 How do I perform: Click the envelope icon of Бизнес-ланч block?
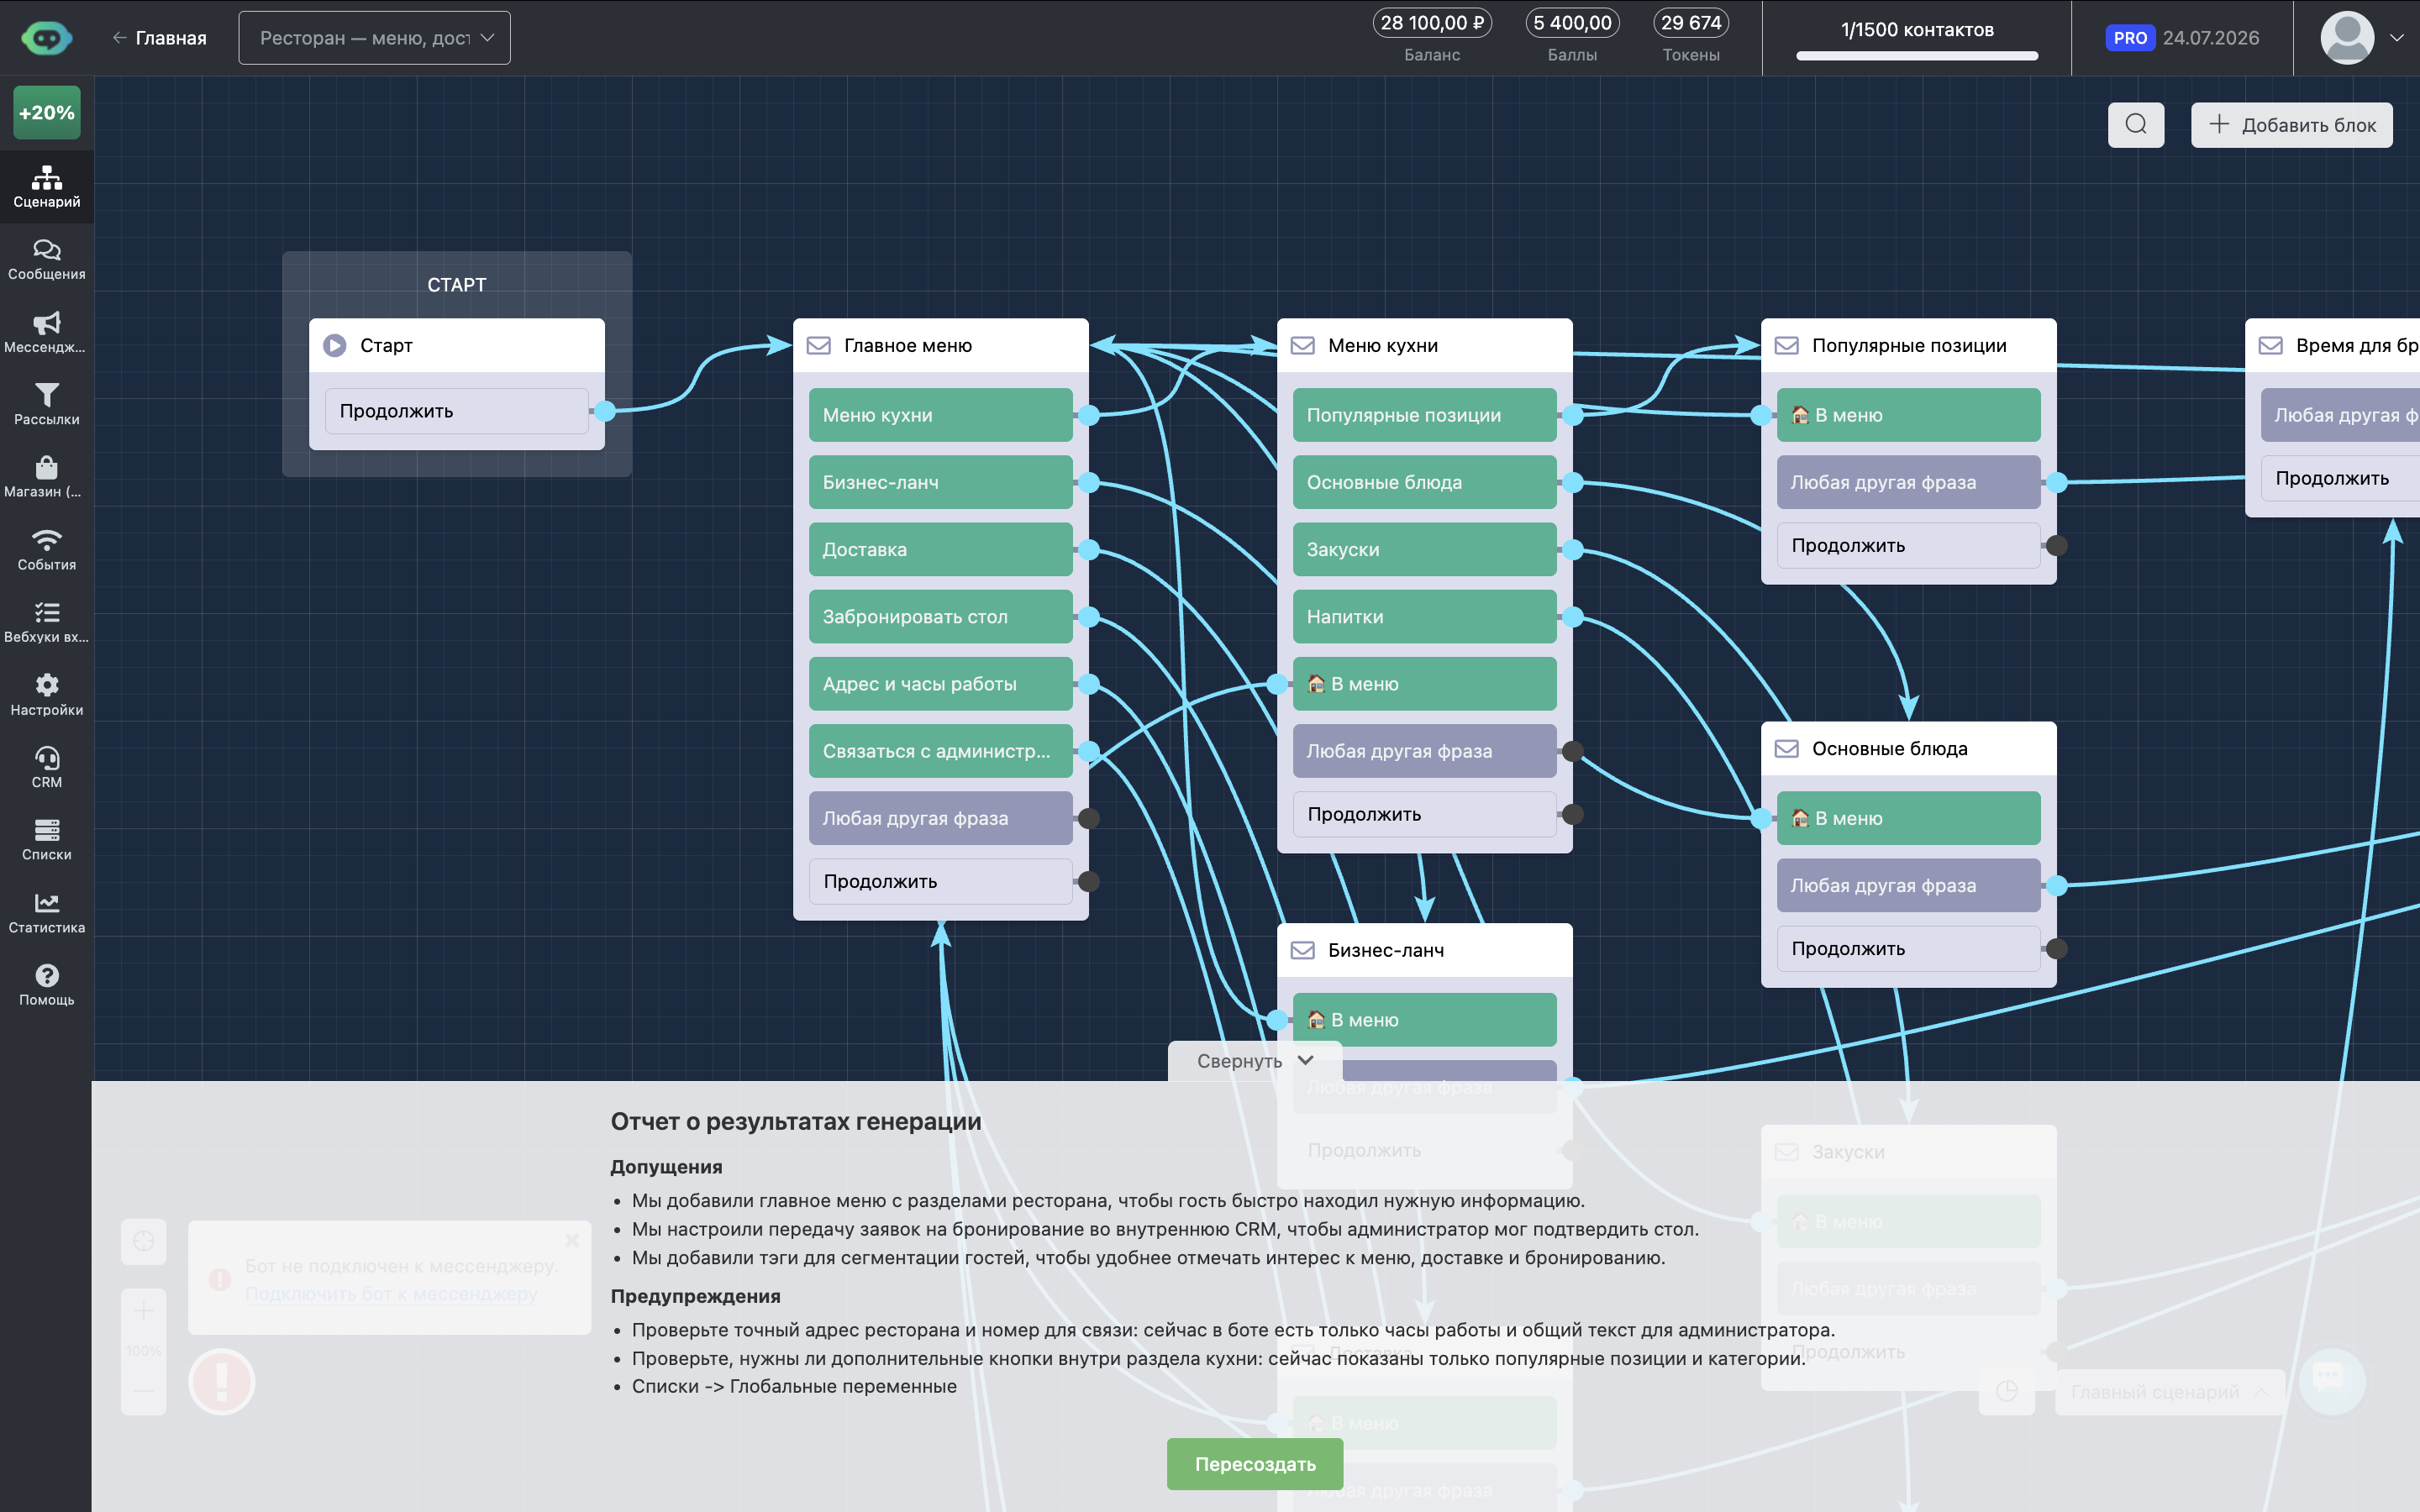coord(1303,950)
